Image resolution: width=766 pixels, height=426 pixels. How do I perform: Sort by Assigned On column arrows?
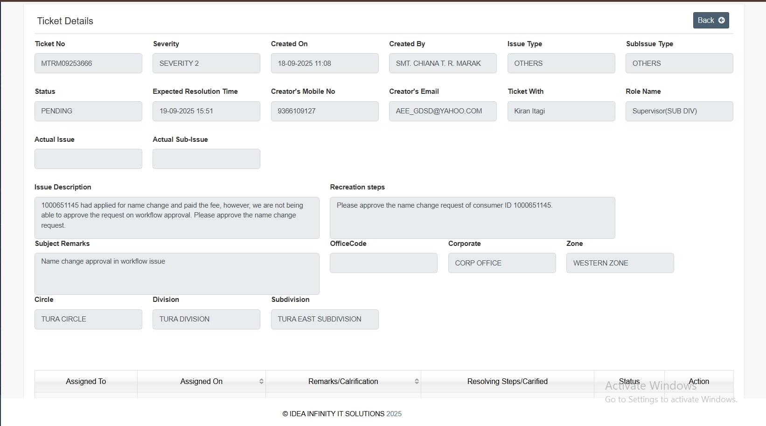[261, 381]
